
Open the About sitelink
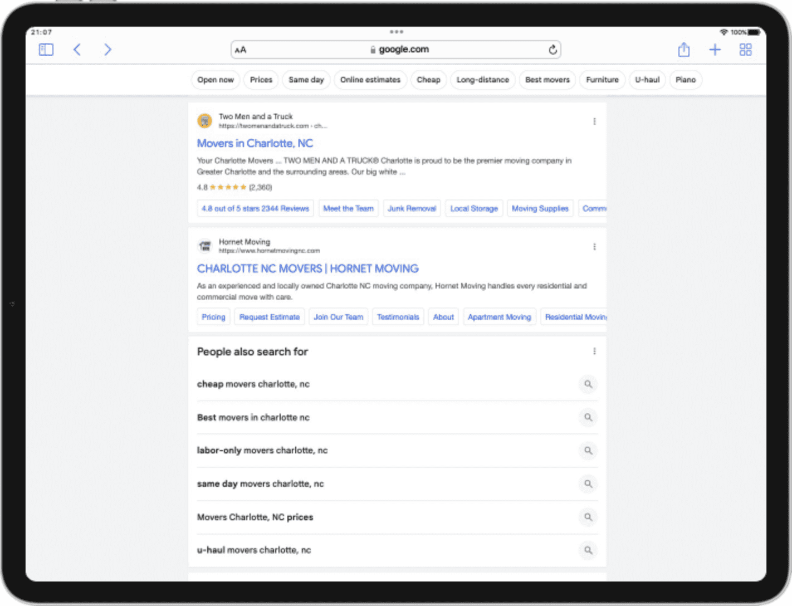coord(443,317)
